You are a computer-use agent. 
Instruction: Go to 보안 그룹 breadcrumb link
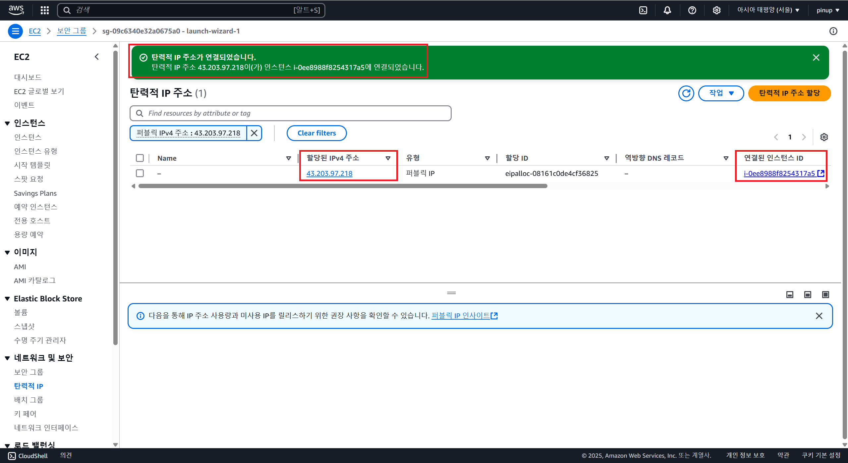pos(72,31)
